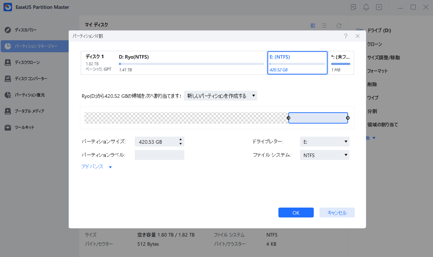This screenshot has width=433, height=257.
Task: Click the refresh icon above disk list
Action: coord(339,26)
